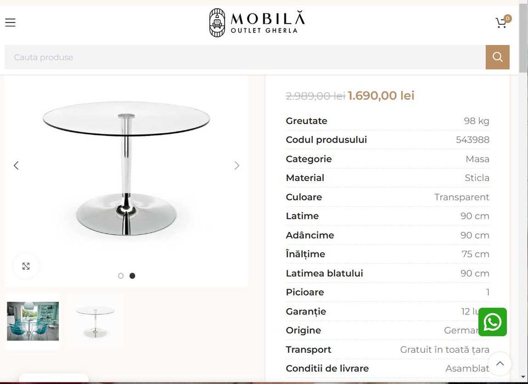Open the hamburger navigation menu
The image size is (528, 384).
[10, 22]
